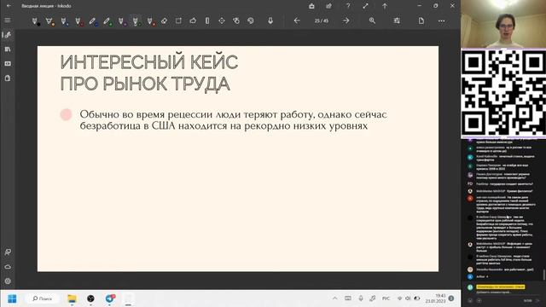Open the account sidebar icon

click(8, 252)
